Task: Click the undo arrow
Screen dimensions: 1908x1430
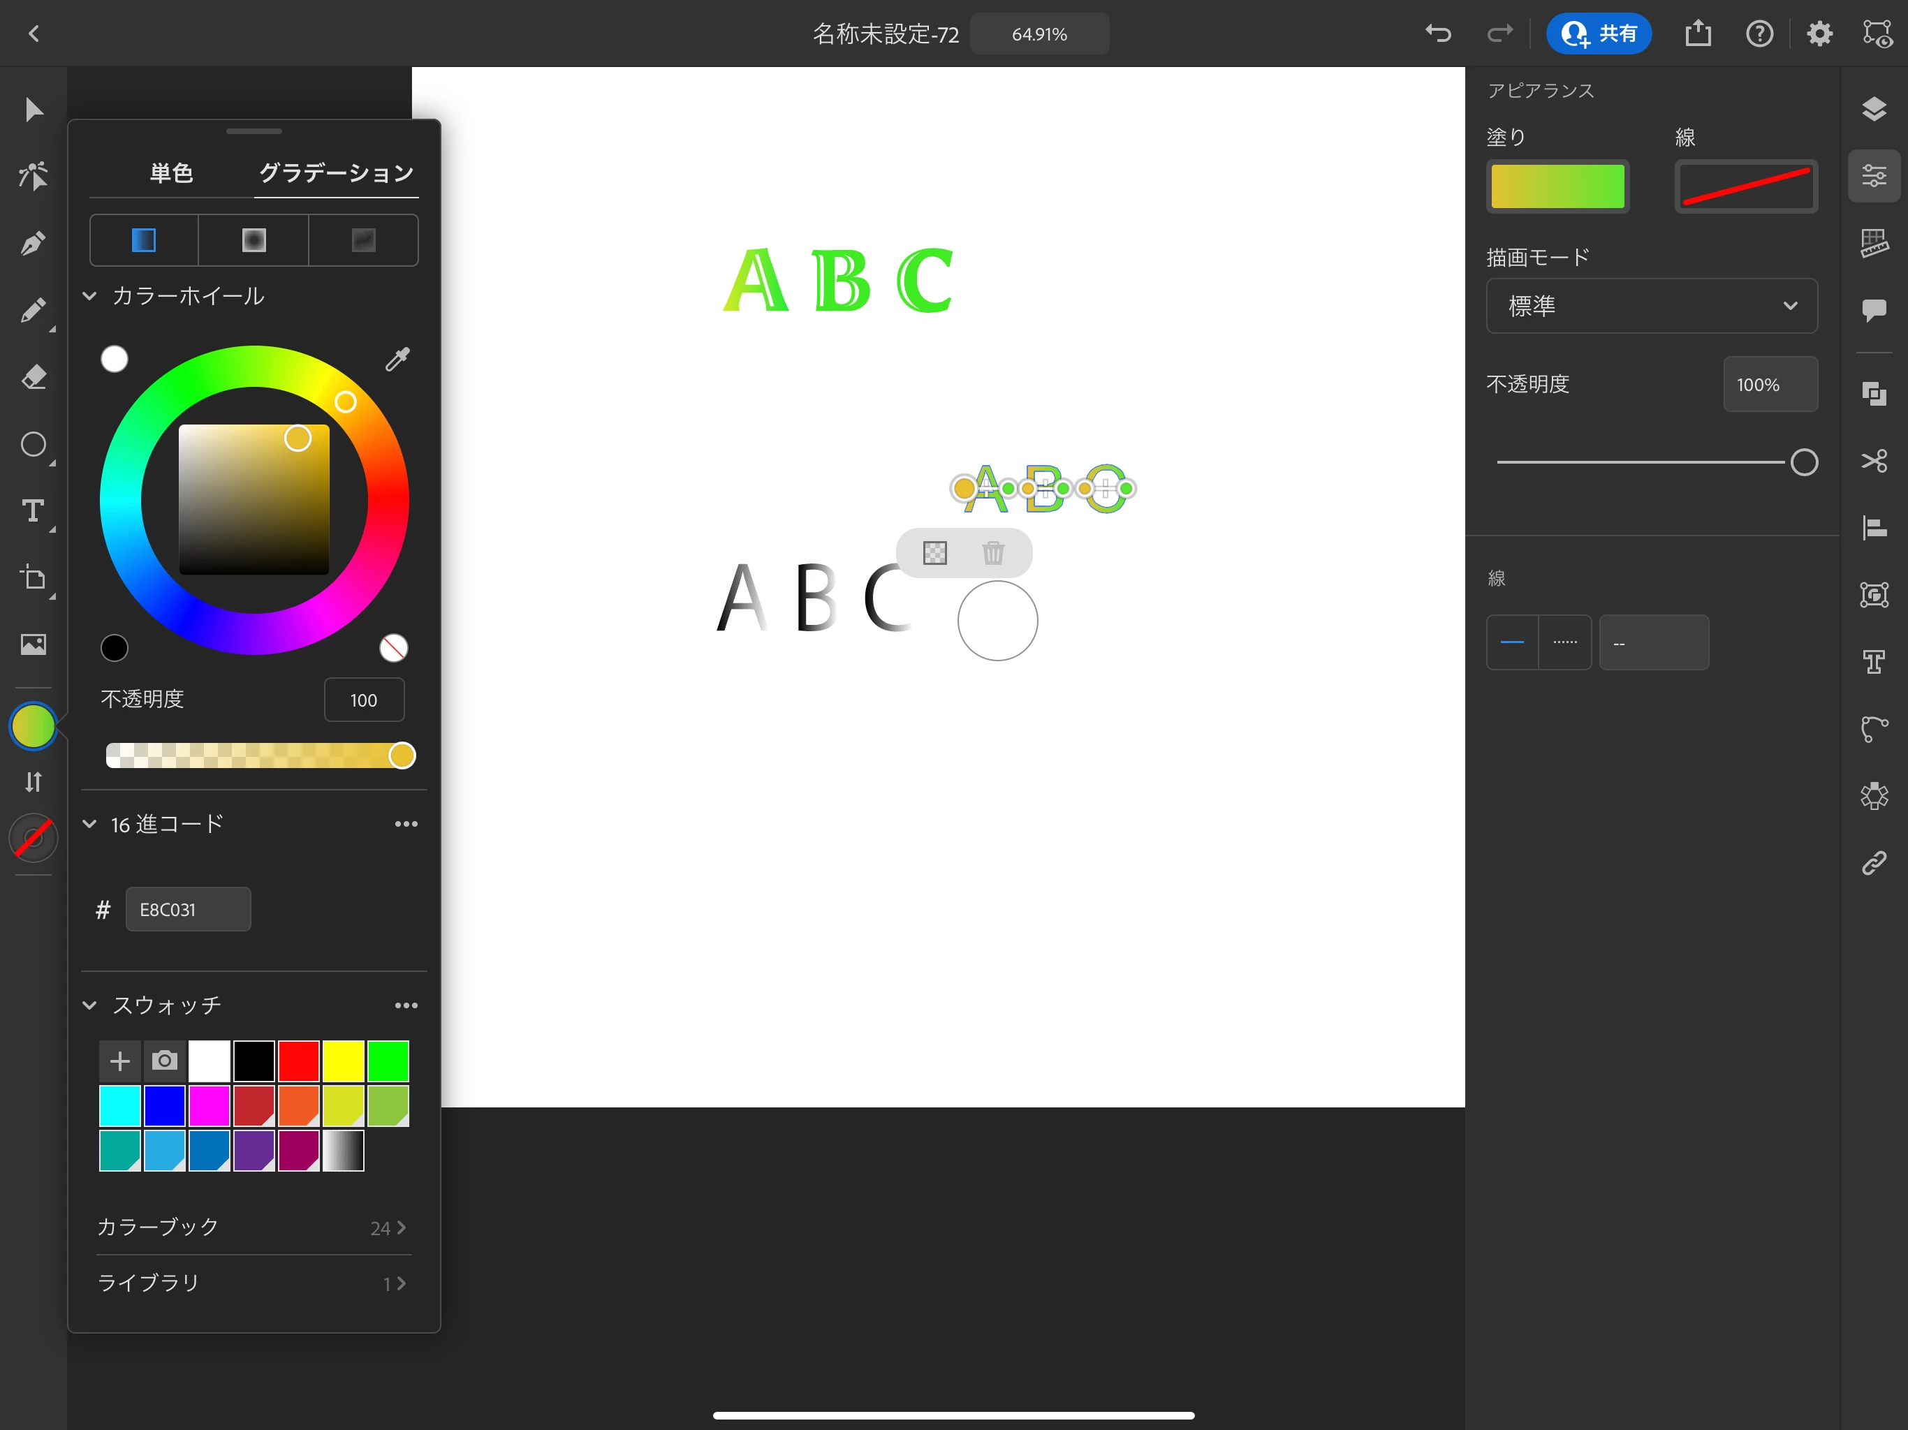Action: pyautogui.click(x=1437, y=34)
